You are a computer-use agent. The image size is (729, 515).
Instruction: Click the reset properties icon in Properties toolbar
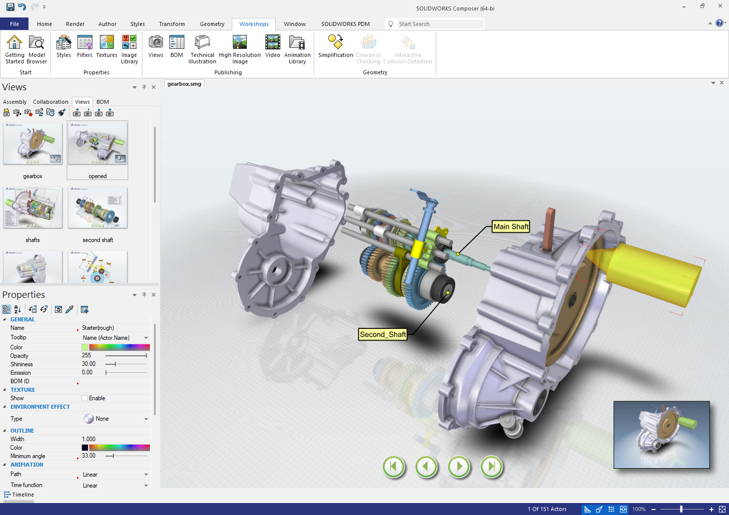pos(58,309)
